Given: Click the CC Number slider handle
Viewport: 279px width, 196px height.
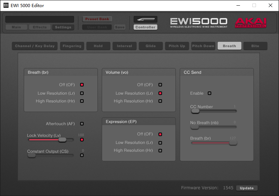Looking at the screenshot, I should click(x=195, y=111).
